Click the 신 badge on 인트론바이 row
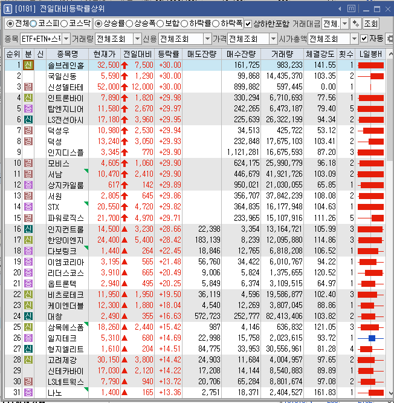Screen dimensions: 394x403 coord(28,97)
